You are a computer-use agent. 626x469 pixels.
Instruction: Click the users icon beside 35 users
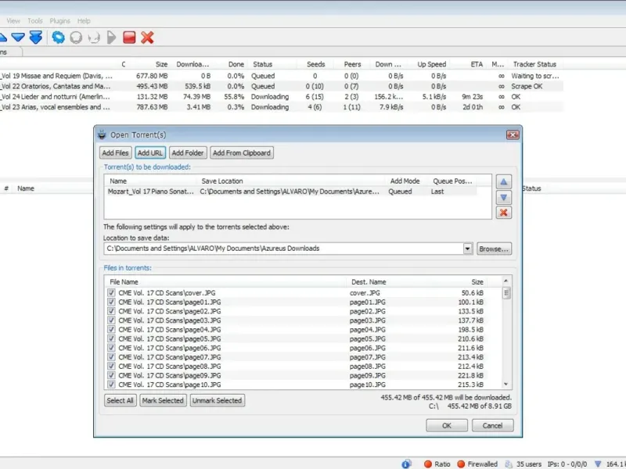coord(509,464)
